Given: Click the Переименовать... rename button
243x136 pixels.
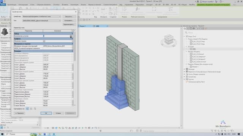Looking at the screenshot, I should click(x=69, y=25).
